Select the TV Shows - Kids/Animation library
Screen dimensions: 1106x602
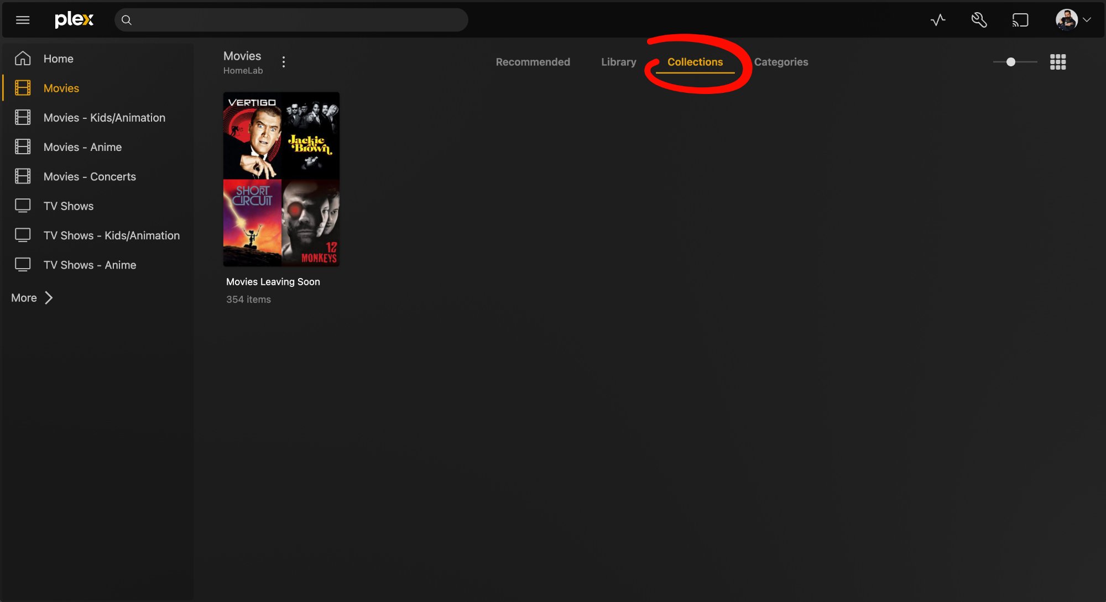pyautogui.click(x=111, y=235)
